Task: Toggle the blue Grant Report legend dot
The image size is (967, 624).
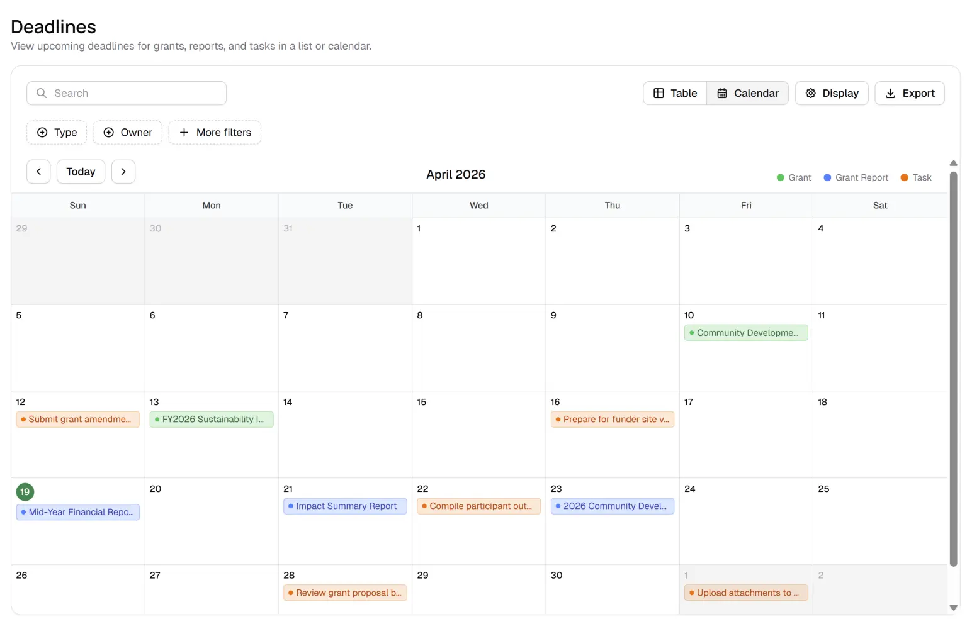Action: (827, 177)
